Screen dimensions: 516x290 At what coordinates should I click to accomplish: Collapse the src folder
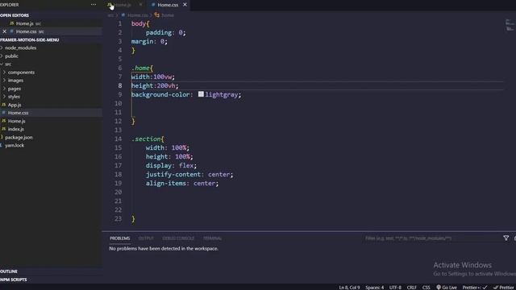coord(8,64)
